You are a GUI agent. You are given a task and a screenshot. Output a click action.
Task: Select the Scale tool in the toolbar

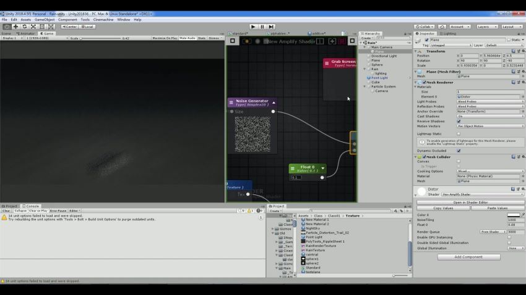pyautogui.click(x=33, y=27)
